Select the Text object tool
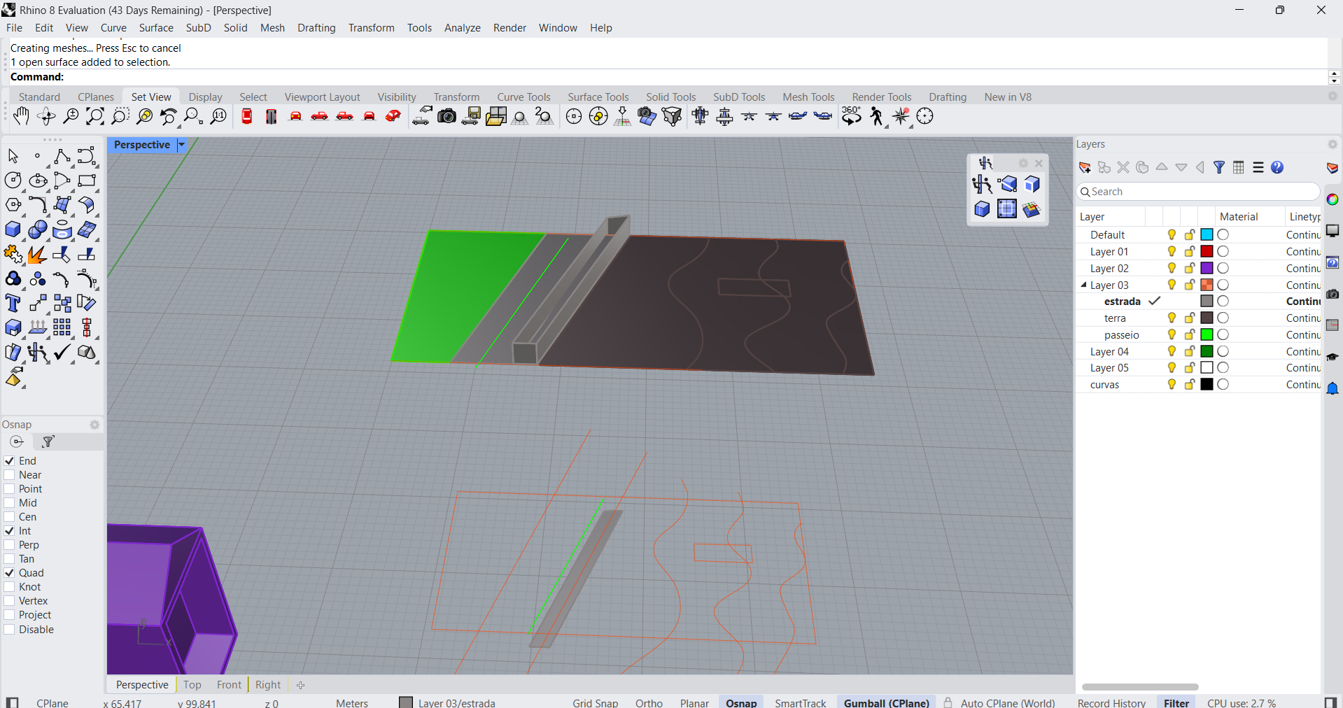1343x708 pixels. [x=13, y=303]
